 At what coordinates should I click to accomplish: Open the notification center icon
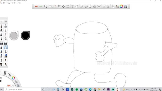160,89
